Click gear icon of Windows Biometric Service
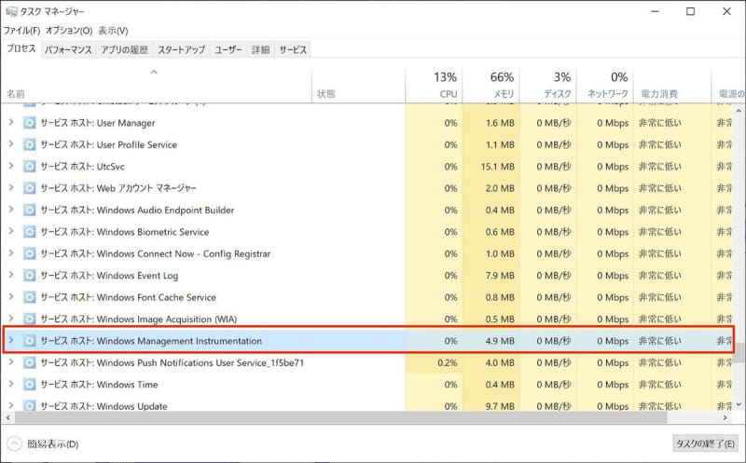746x463 pixels. (30, 232)
